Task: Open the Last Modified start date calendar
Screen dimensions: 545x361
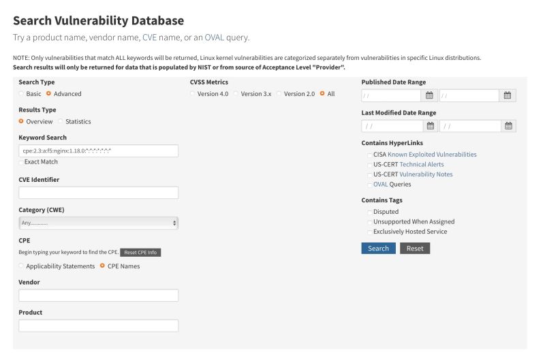Action: click(431, 126)
